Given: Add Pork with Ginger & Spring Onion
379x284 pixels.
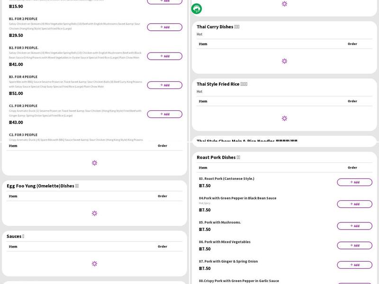Looking at the screenshot, I should click(x=354, y=265).
